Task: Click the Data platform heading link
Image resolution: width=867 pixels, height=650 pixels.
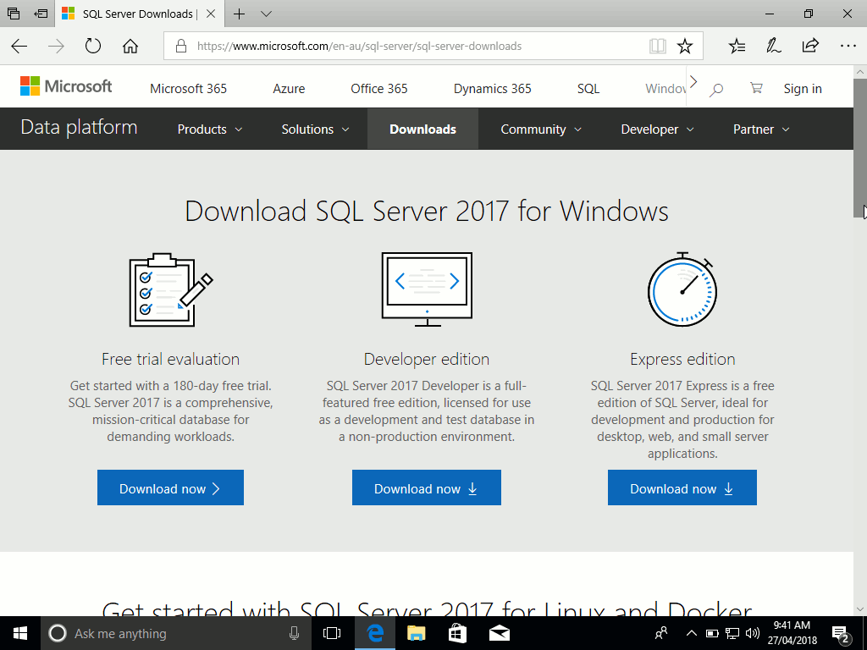Action: coord(79,127)
